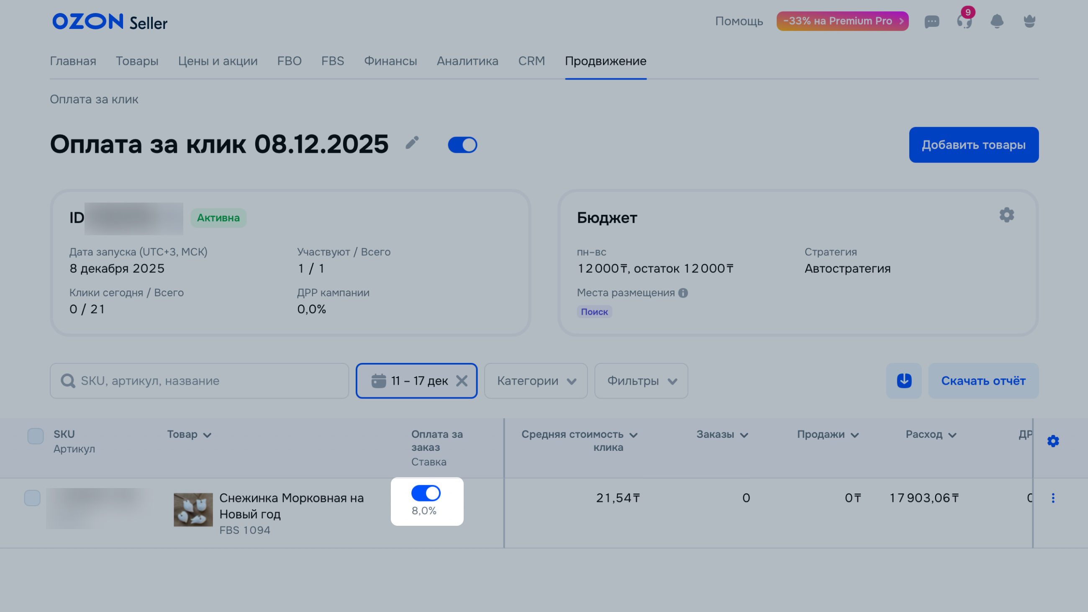Open table column settings gear

(x=1053, y=441)
